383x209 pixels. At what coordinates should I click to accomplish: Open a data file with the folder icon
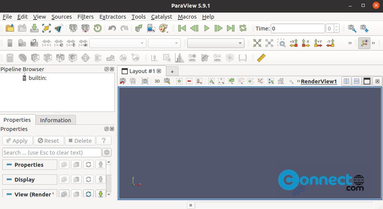(10, 28)
